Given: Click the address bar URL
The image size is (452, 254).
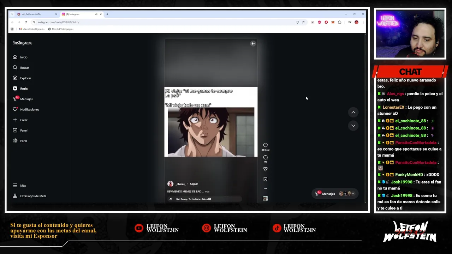Looking at the screenshot, I should [x=58, y=22].
